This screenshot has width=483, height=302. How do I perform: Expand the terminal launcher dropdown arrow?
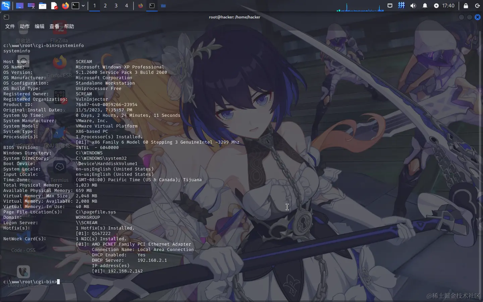pyautogui.click(x=83, y=6)
